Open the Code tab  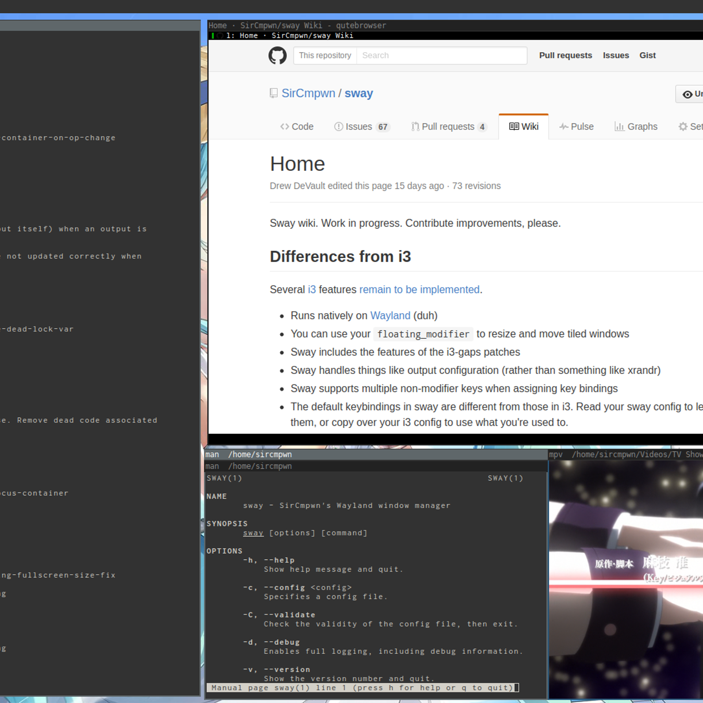click(297, 127)
